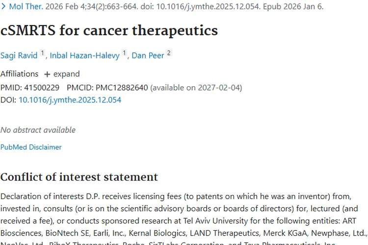
Task: Click the available on 2027-02-04 note
Action: [x=196, y=88]
